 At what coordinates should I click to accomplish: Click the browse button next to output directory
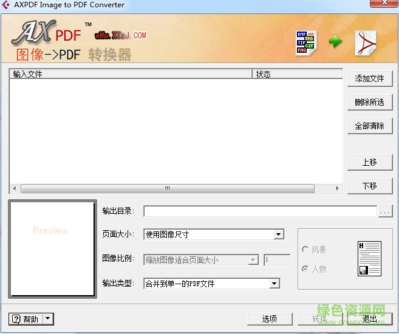tap(385, 211)
